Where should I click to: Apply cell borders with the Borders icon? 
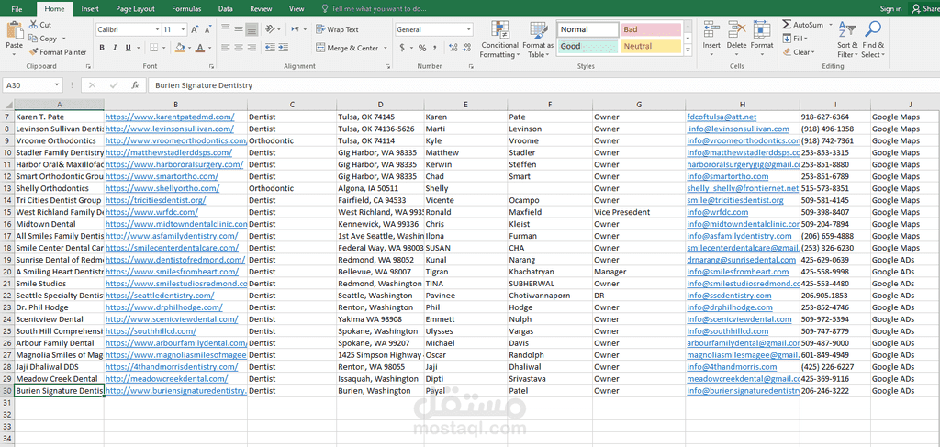pos(154,48)
